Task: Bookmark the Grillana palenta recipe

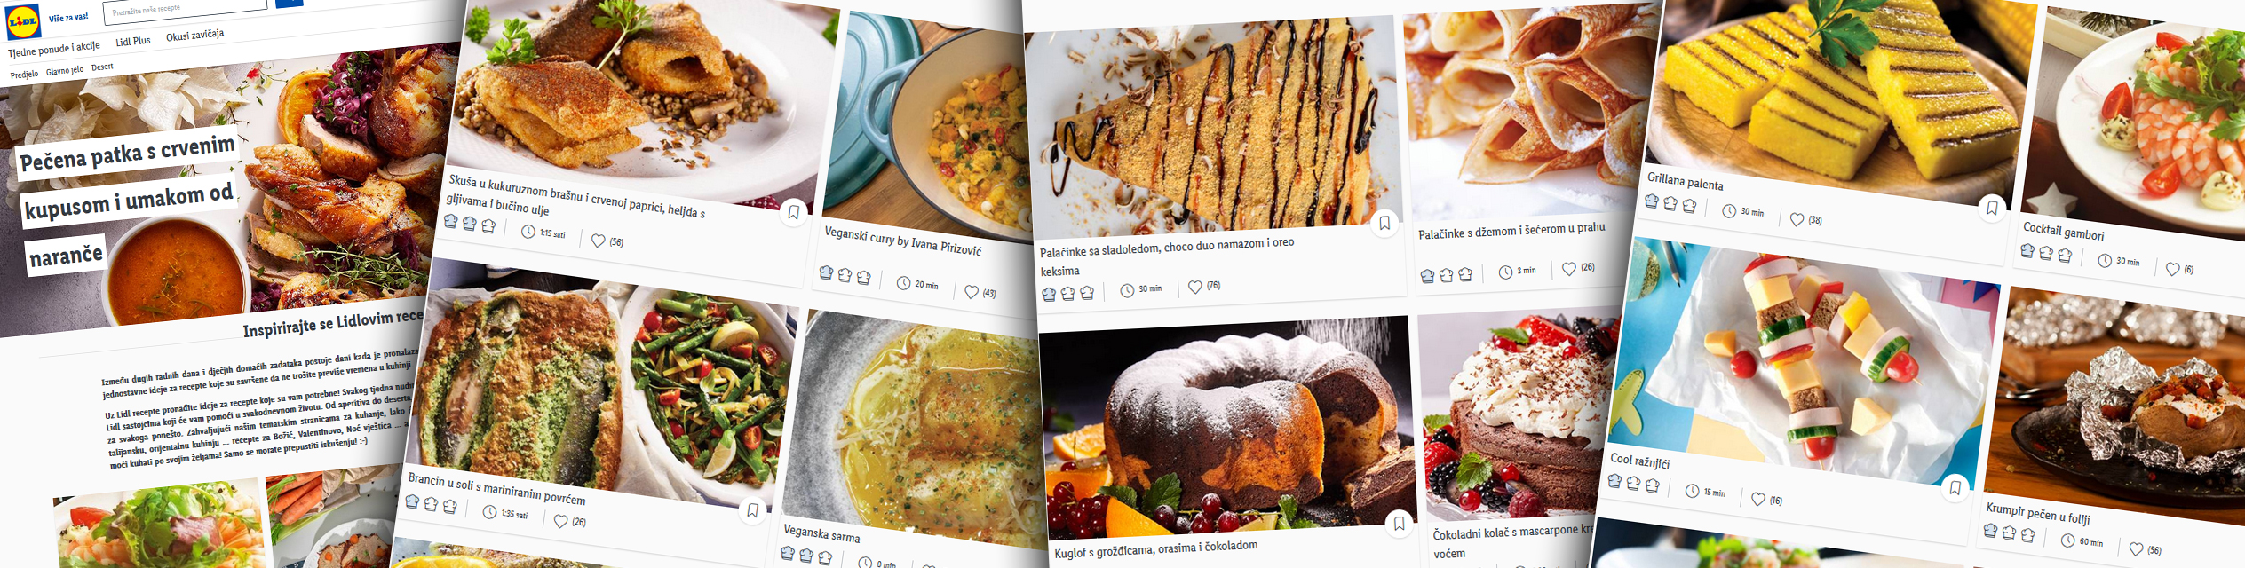Action: tap(1992, 209)
